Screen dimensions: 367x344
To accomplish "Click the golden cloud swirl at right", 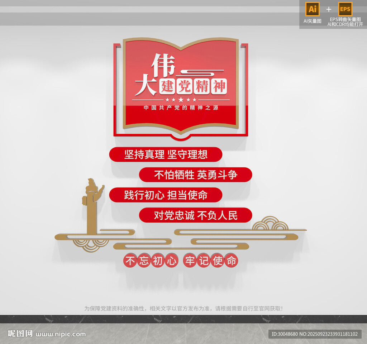I will click(x=270, y=224).
